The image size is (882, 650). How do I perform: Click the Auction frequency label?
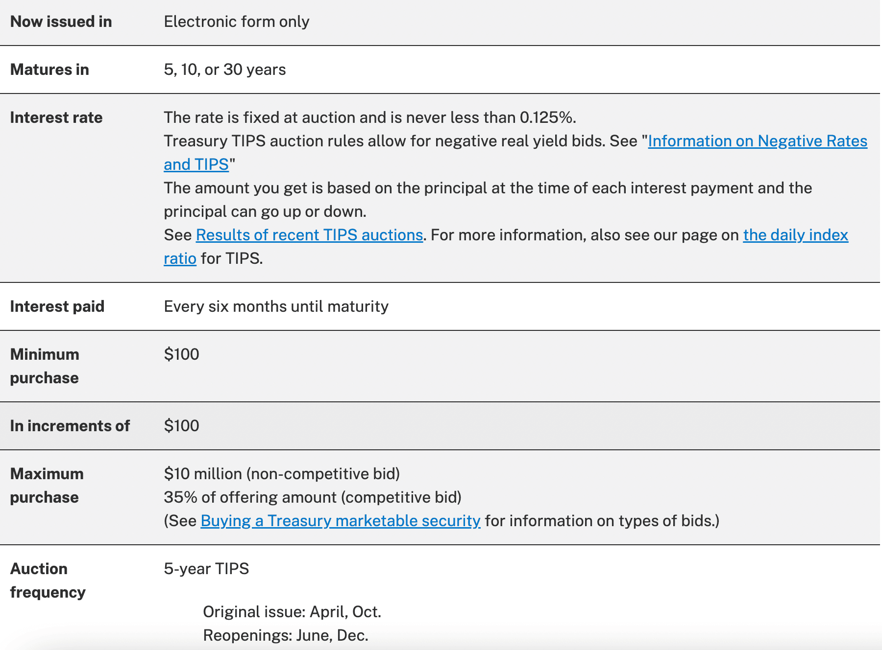pos(48,580)
